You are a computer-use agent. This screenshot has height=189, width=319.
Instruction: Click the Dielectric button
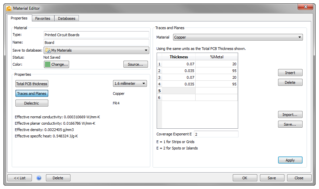32,103
